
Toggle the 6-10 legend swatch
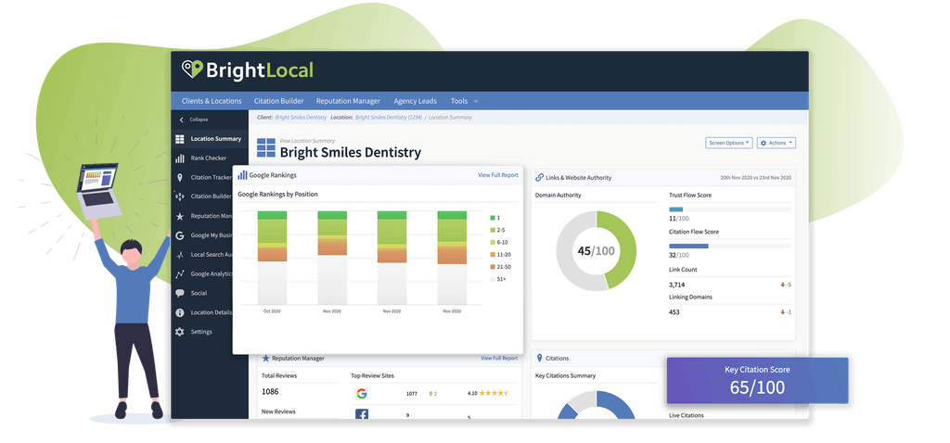pyautogui.click(x=493, y=242)
